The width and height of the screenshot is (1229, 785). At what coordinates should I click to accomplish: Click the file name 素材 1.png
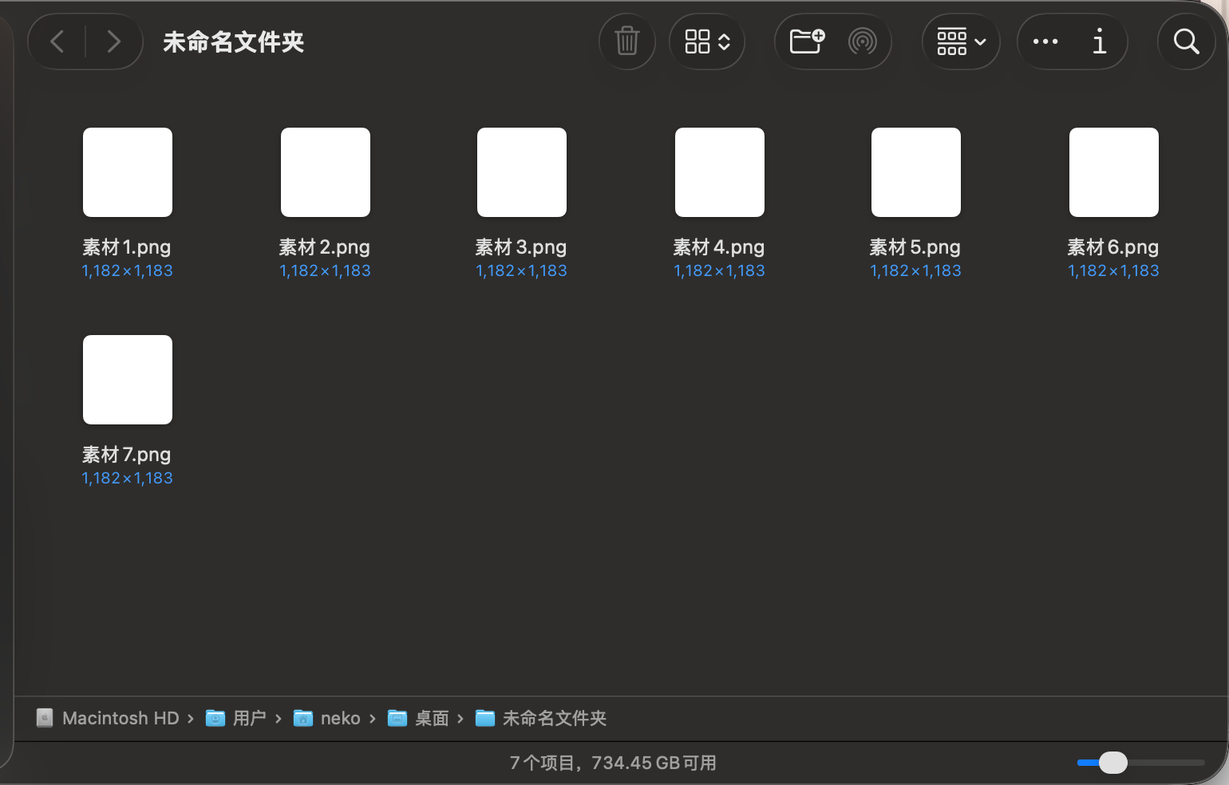(127, 247)
